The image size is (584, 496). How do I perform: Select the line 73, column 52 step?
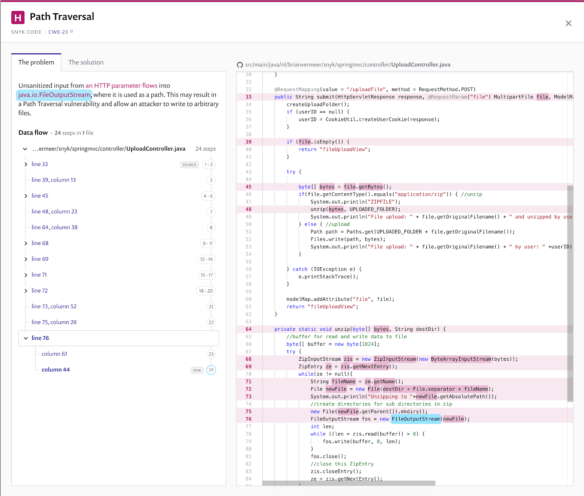tap(54, 306)
